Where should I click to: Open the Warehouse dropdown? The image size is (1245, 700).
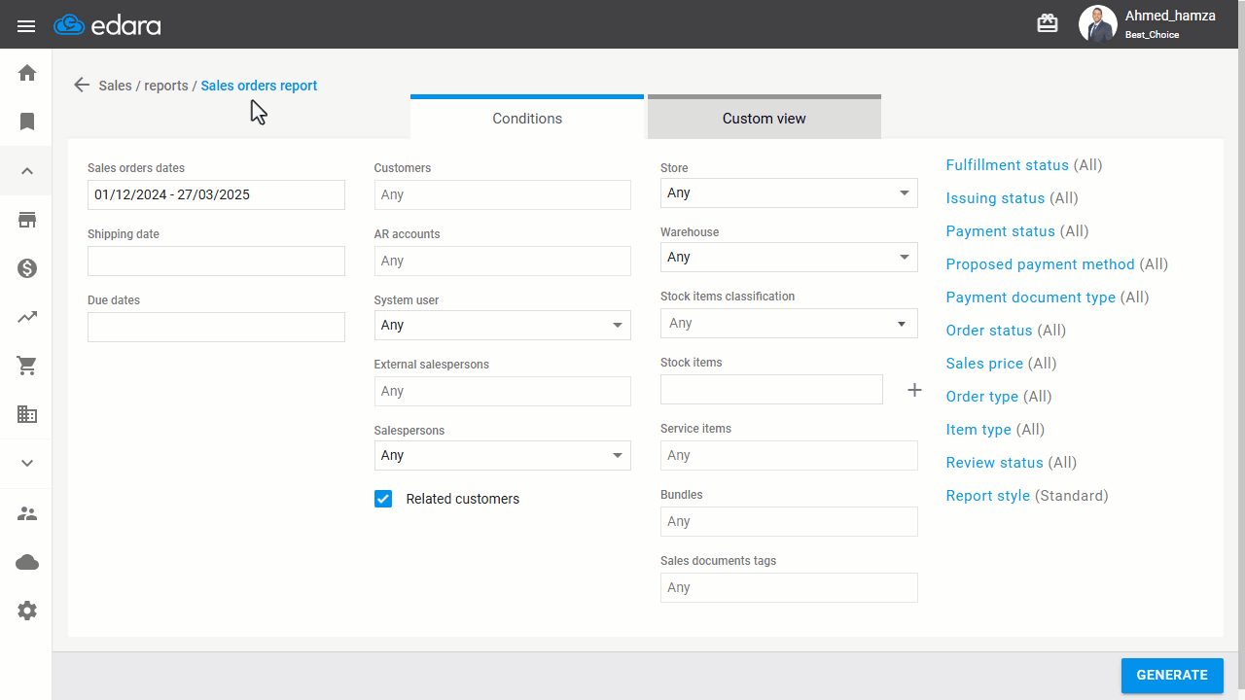(789, 258)
